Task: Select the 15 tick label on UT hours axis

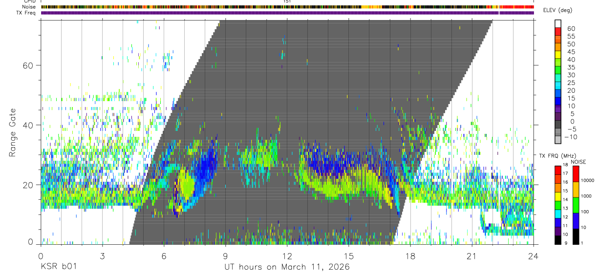Action: point(348,256)
